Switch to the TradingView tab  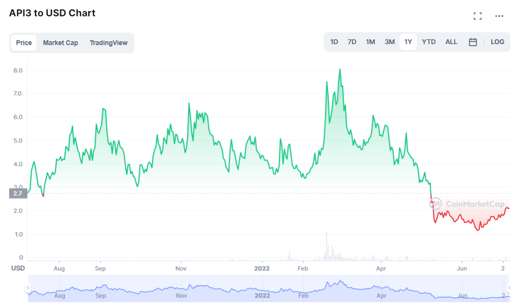point(108,43)
